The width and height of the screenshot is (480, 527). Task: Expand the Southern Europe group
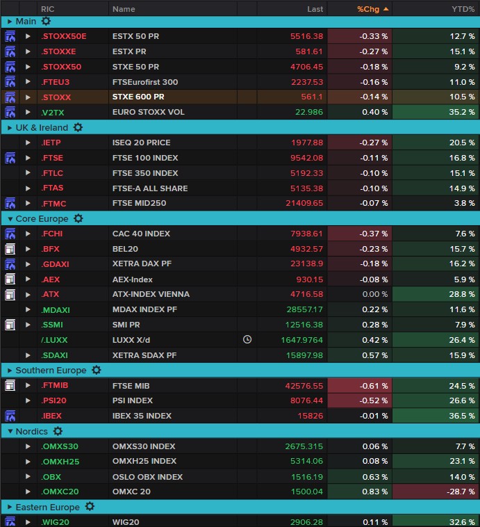(10, 371)
